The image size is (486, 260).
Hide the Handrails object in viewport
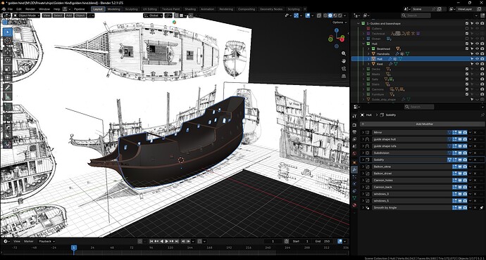coord(478,54)
